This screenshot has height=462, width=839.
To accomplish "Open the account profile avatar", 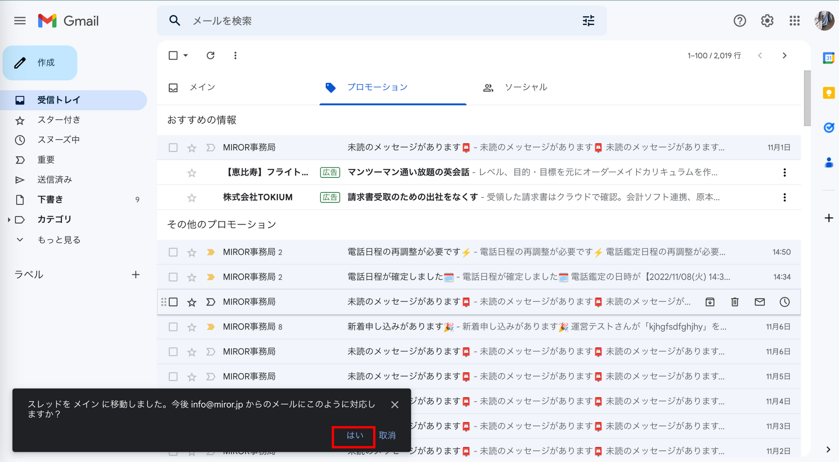I will 824,21.
